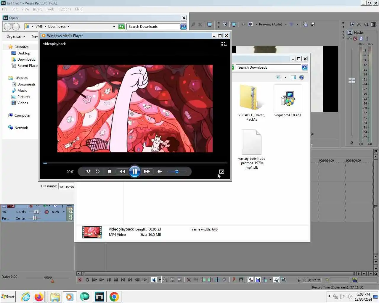The height and width of the screenshot is (303, 379).
Task: Select Downloads in the navigation pane
Action: coord(26,59)
